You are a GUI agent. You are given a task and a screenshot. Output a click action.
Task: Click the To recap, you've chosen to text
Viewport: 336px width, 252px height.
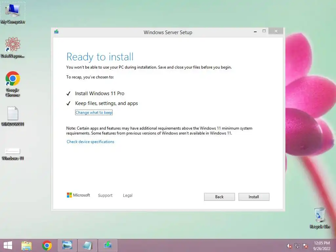[x=90, y=77]
